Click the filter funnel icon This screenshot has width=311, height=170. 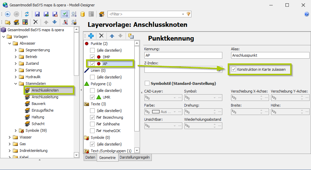tap(188, 14)
